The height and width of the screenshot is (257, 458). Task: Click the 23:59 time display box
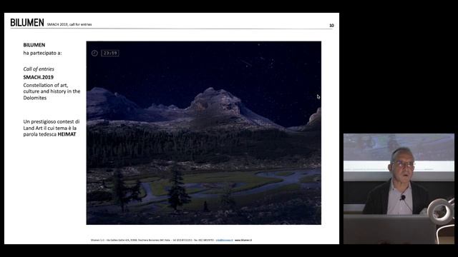110,53
